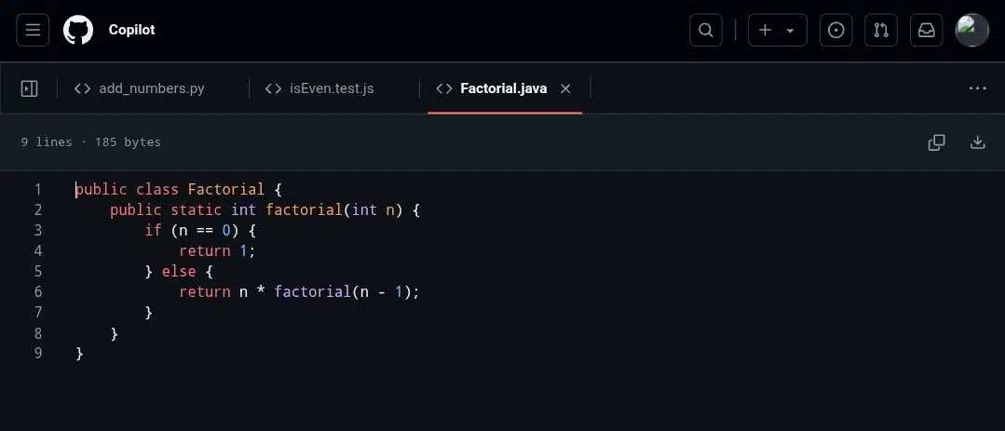Click 'return n * factorial(n - 1);' line
Screen dimensions: 1005x431
click(299, 292)
